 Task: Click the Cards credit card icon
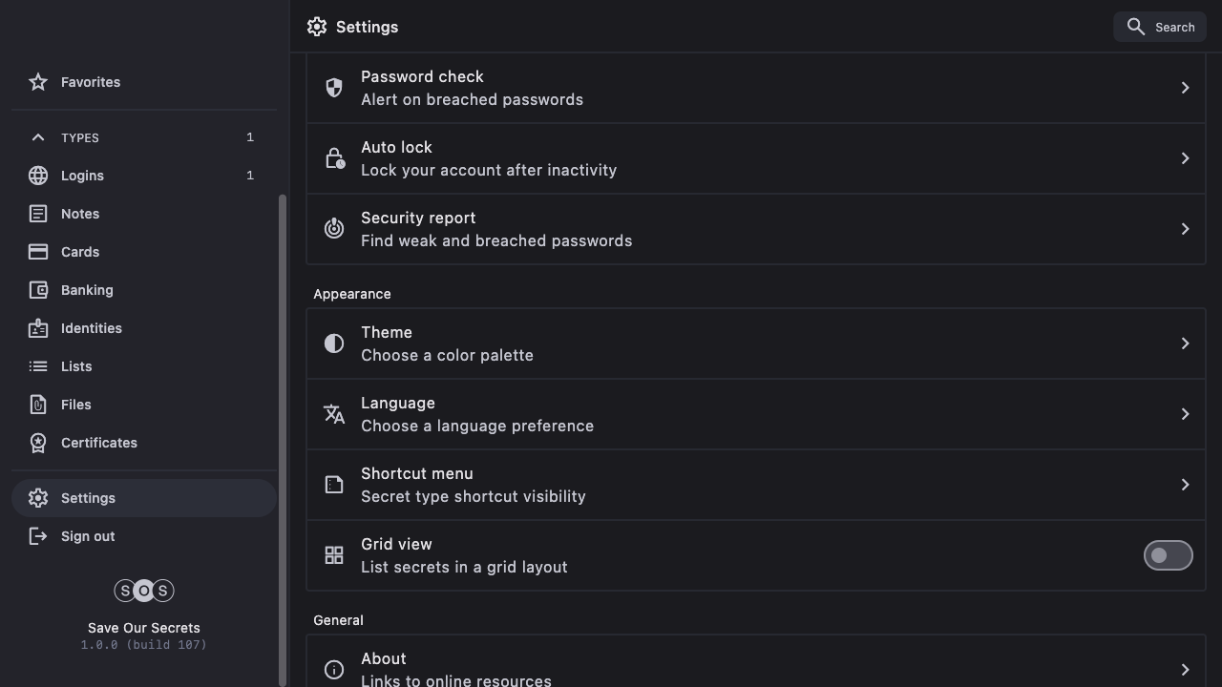38,252
